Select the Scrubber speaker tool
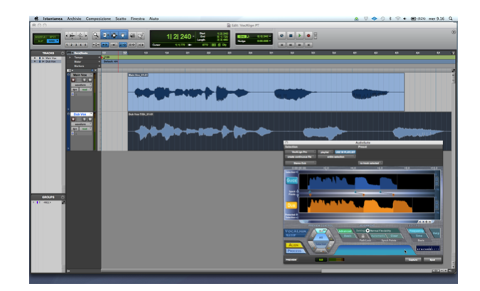480x291 pixels. [x=132, y=36]
